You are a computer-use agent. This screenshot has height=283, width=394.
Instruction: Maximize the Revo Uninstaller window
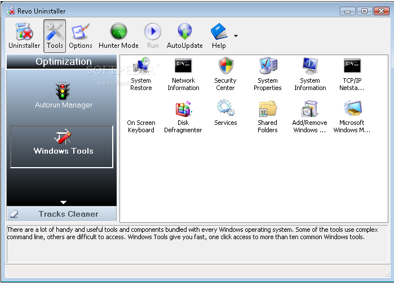pos(364,11)
